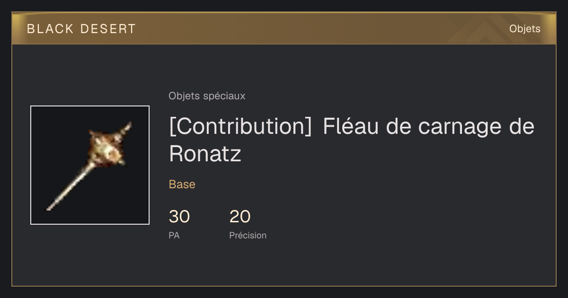This screenshot has width=568, height=298.
Task: Open the Objets spéciaux category label
Action: (x=207, y=96)
